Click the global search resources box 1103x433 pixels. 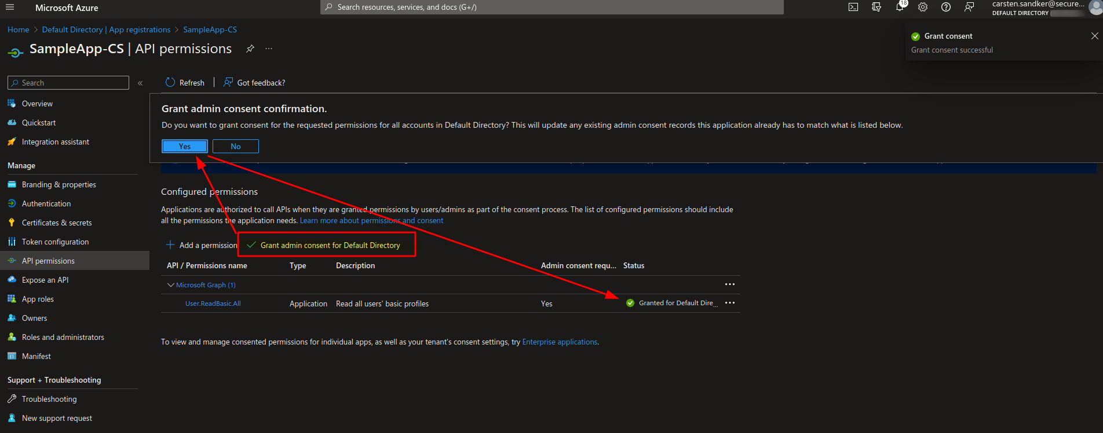[x=552, y=8]
